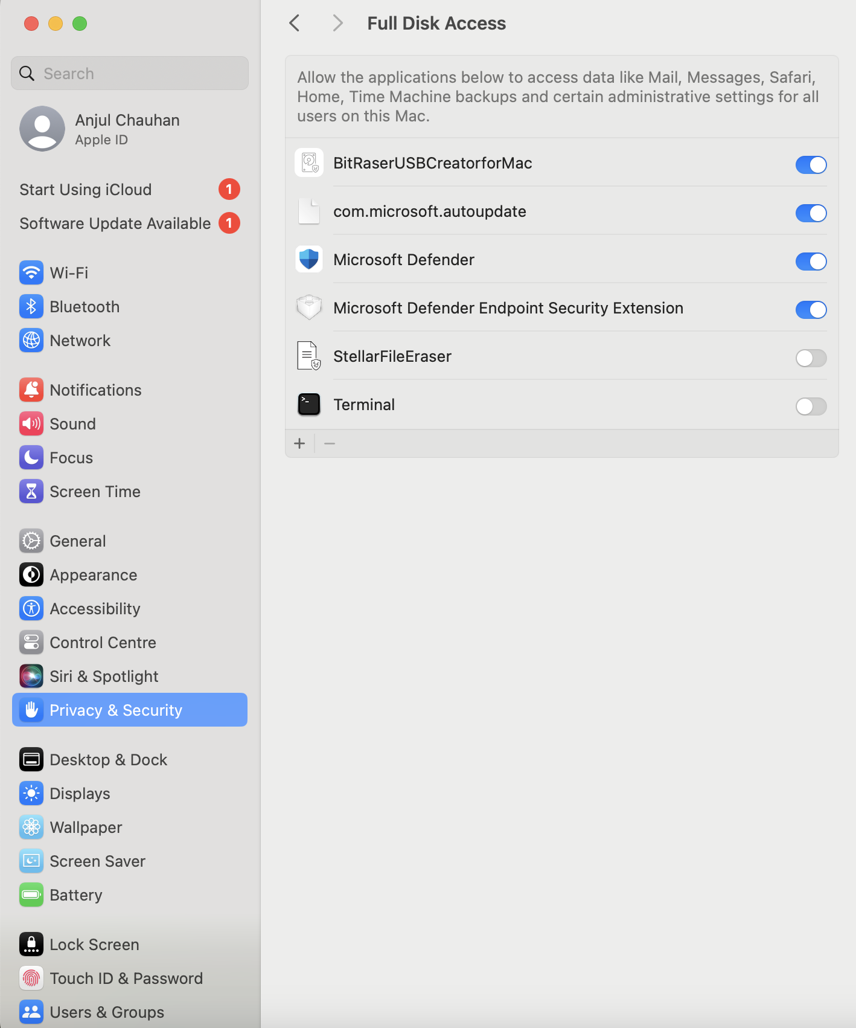Open Battery icon in sidebar

tap(31, 895)
